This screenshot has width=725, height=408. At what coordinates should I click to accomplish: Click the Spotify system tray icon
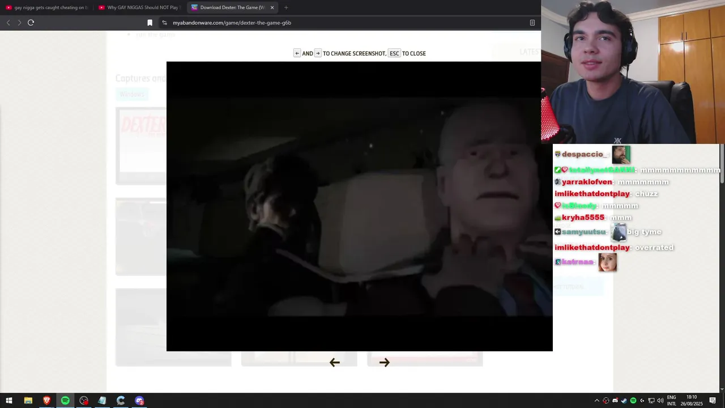pyautogui.click(x=633, y=401)
